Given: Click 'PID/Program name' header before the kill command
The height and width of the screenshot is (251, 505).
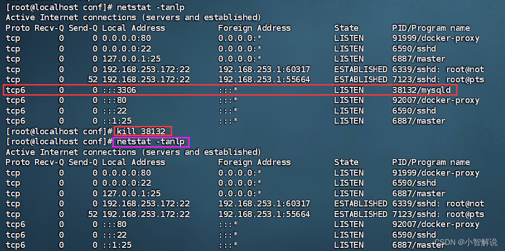Looking at the screenshot, I should pos(431,28).
